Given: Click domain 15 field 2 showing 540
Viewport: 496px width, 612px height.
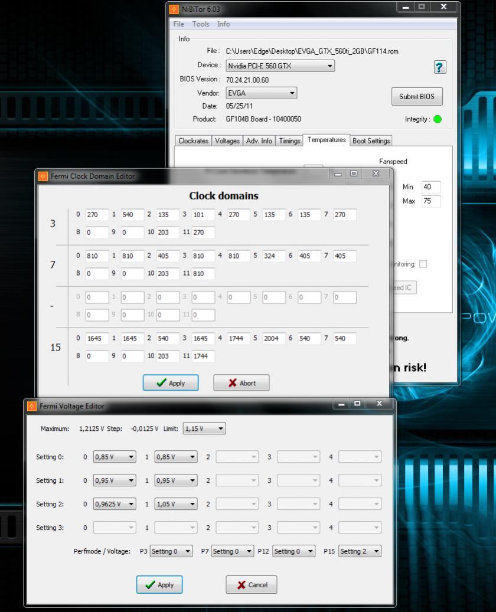Looking at the screenshot, I should (168, 338).
